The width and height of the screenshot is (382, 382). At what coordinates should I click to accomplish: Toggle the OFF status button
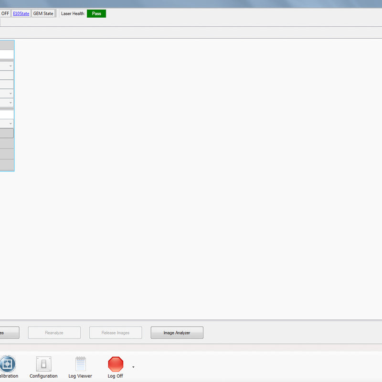click(5, 13)
